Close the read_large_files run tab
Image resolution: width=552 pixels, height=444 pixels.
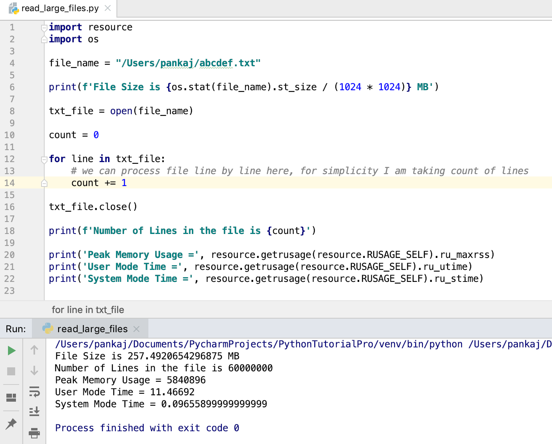(x=136, y=328)
